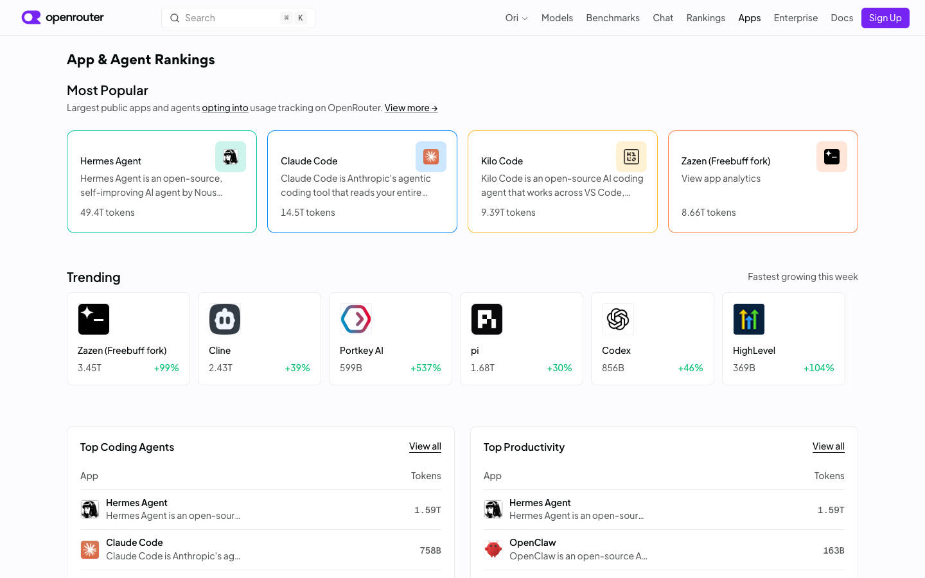Viewport: 925px width, 578px height.
Task: Open Kilo Code icon in Most Popular card
Action: click(631, 157)
